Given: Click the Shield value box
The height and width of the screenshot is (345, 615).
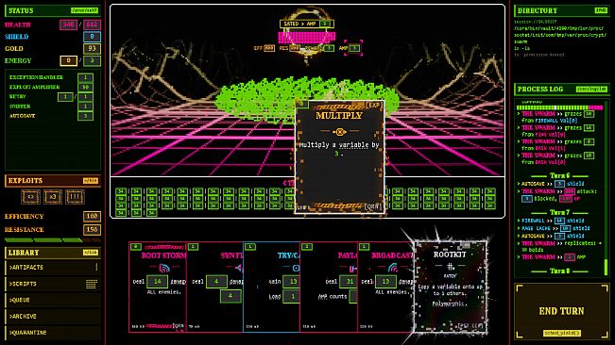Looking at the screenshot, I should pyautogui.click(x=93, y=37).
